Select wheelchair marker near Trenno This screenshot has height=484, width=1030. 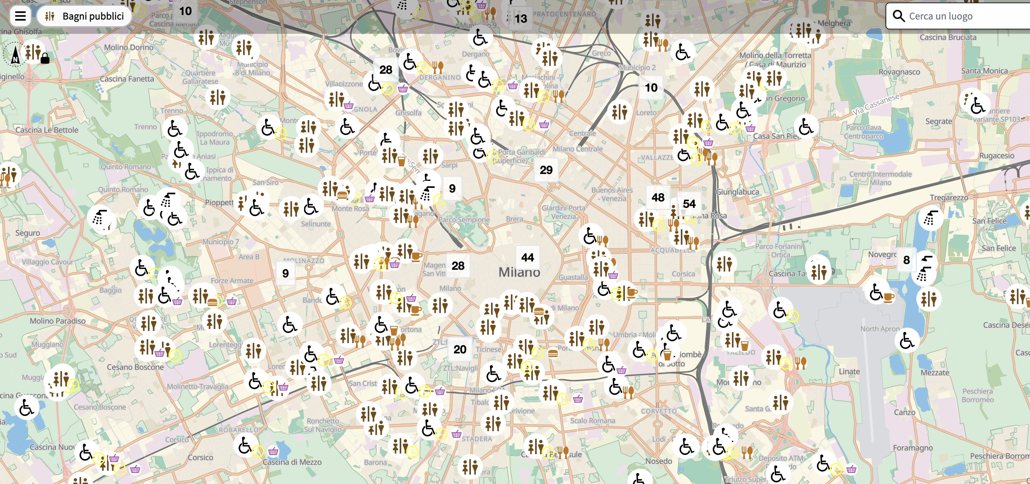click(x=175, y=129)
